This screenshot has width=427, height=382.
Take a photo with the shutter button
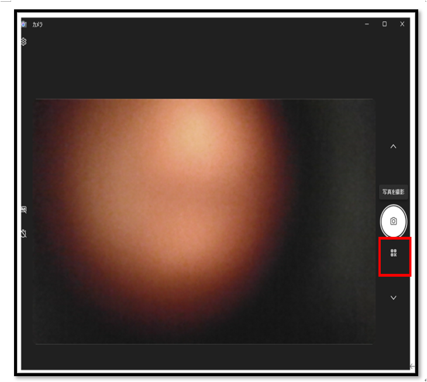tap(393, 221)
